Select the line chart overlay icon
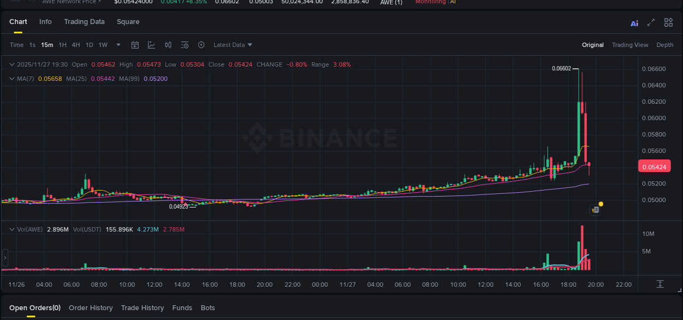Viewport: 683px width, 320px height. click(x=151, y=45)
